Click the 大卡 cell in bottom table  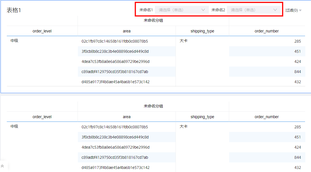[183, 127]
